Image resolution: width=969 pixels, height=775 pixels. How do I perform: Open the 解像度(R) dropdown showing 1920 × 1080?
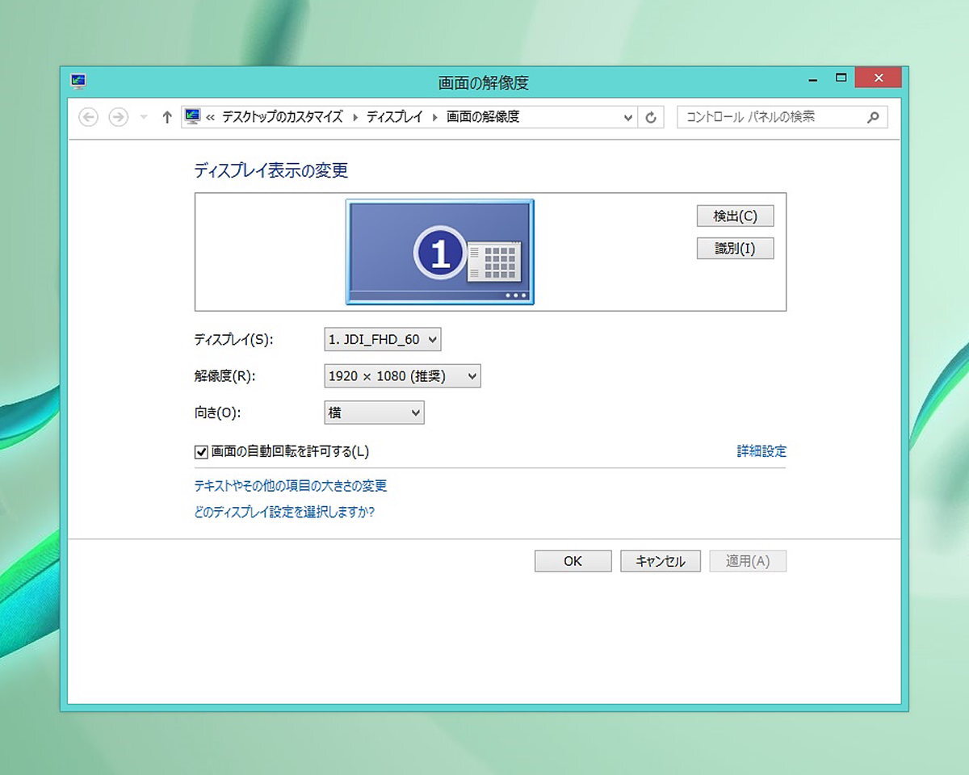(402, 376)
